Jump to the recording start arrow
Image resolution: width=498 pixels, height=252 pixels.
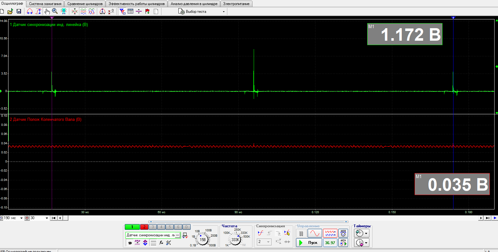pyautogui.click(x=54, y=218)
